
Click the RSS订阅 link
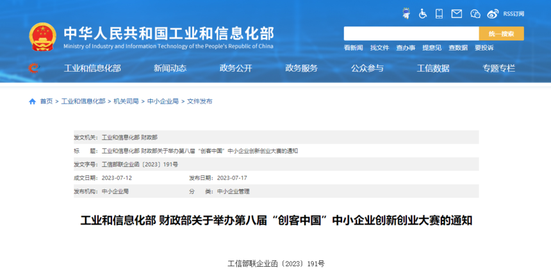[x=513, y=13]
